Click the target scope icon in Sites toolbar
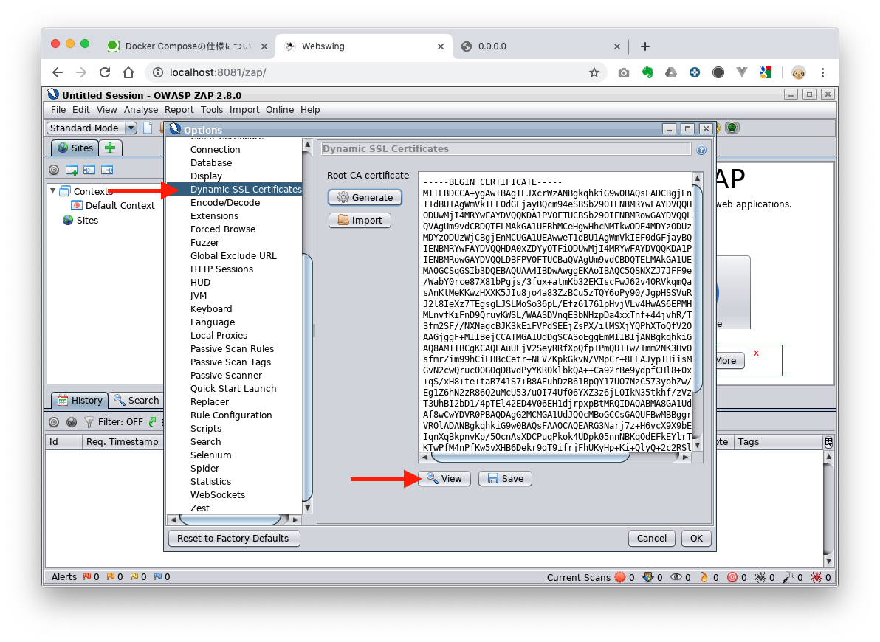Image resolution: width=880 pixels, height=642 pixels. click(54, 170)
